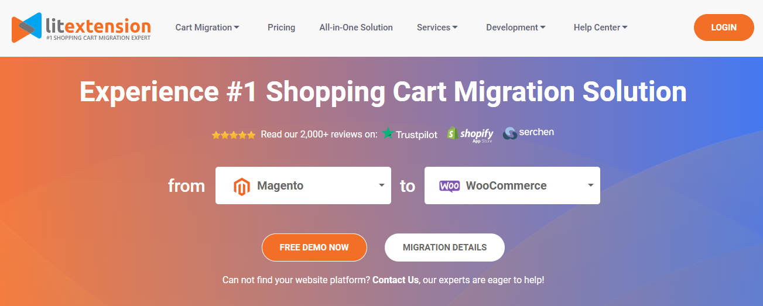Expand the Services menu
This screenshot has height=306, width=763.
pyautogui.click(x=437, y=27)
